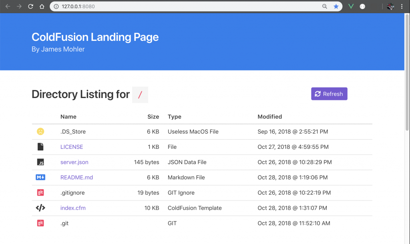This screenshot has height=244, width=410.
Task: Click the document icon beside LICENSE
Action: (40, 146)
